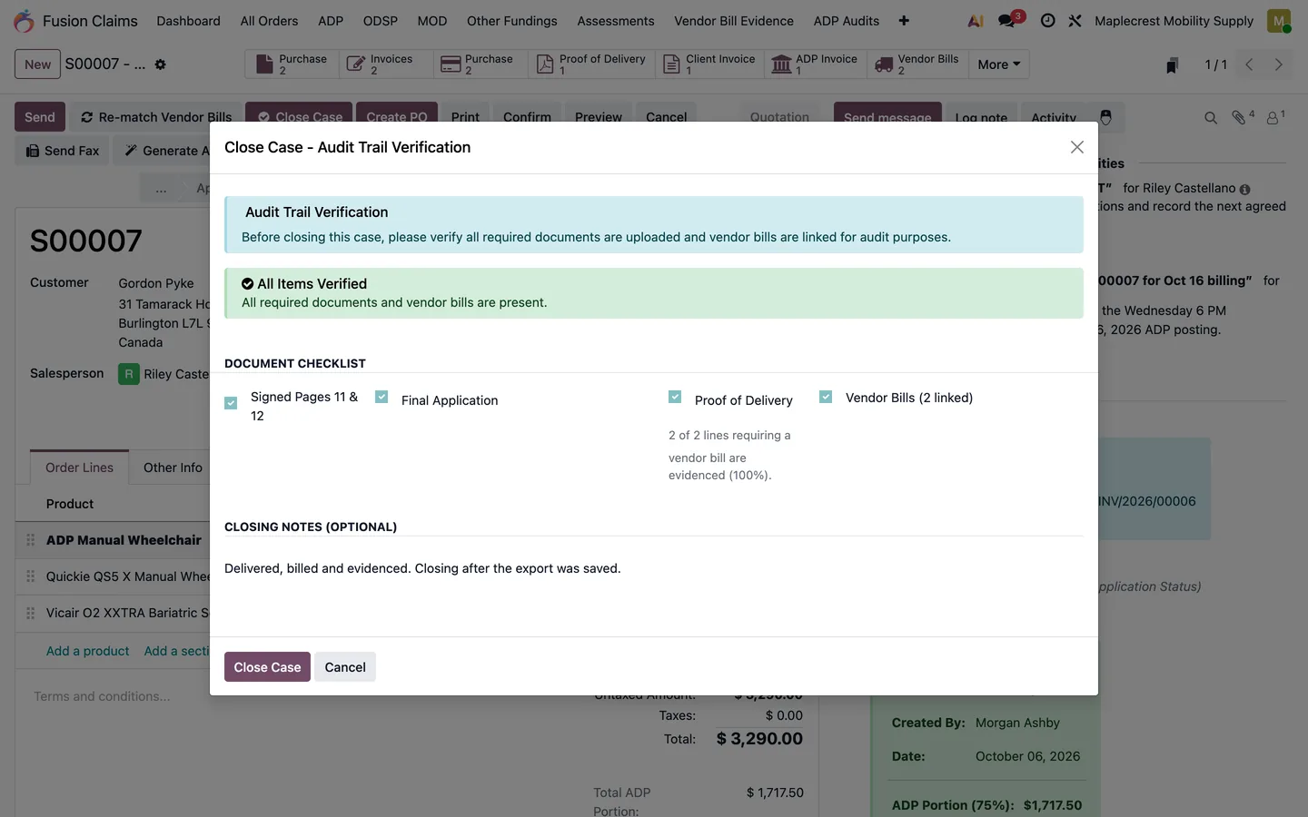The height and width of the screenshot is (817, 1308).
Task: Toggle the Proof of Delivery checkbox
Action: 675,397
